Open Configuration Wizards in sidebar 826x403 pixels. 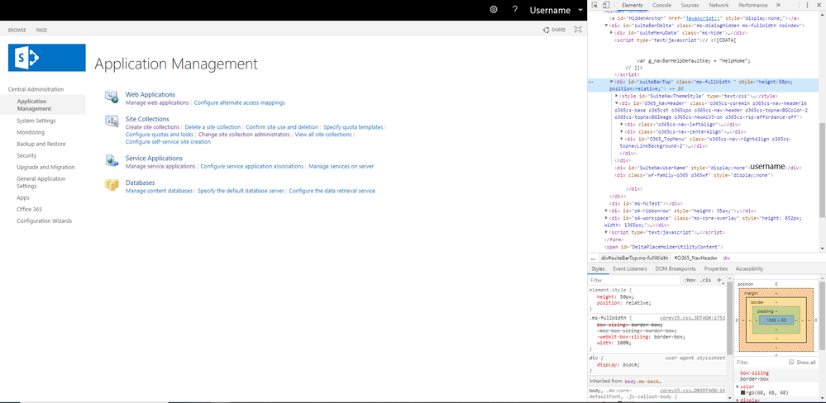45,220
